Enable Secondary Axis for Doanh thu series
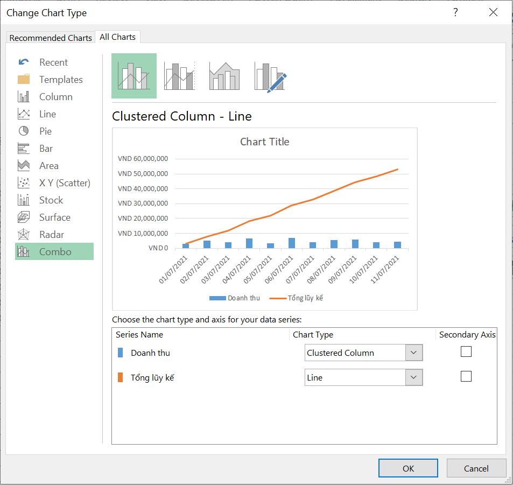Viewport: 513px width, 485px height. [465, 351]
